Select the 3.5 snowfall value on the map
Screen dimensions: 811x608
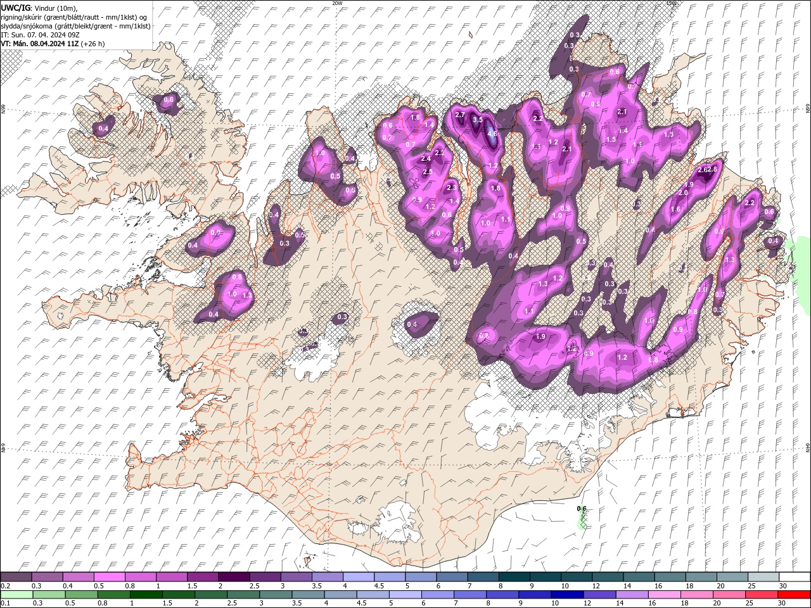pyautogui.click(x=478, y=119)
